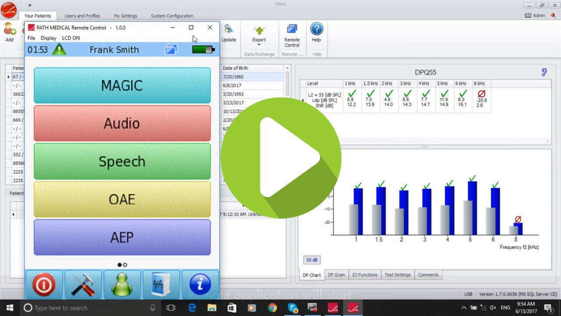Click the blue window-switch icon in header

click(170, 50)
